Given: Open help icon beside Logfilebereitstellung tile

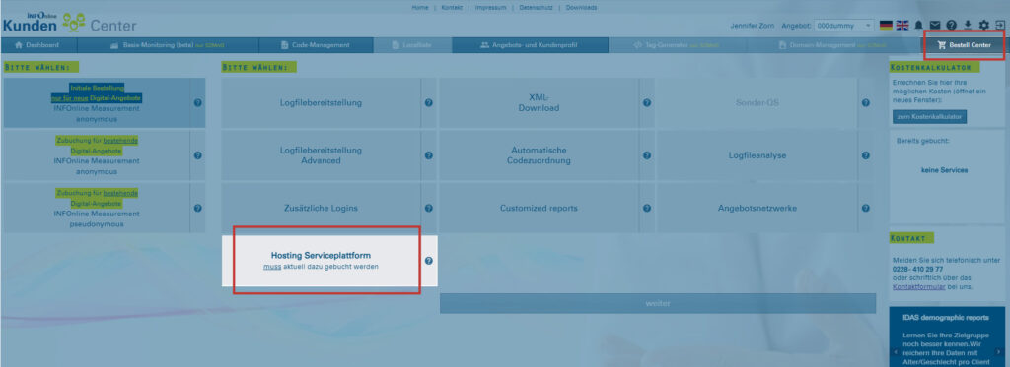Looking at the screenshot, I should (428, 103).
